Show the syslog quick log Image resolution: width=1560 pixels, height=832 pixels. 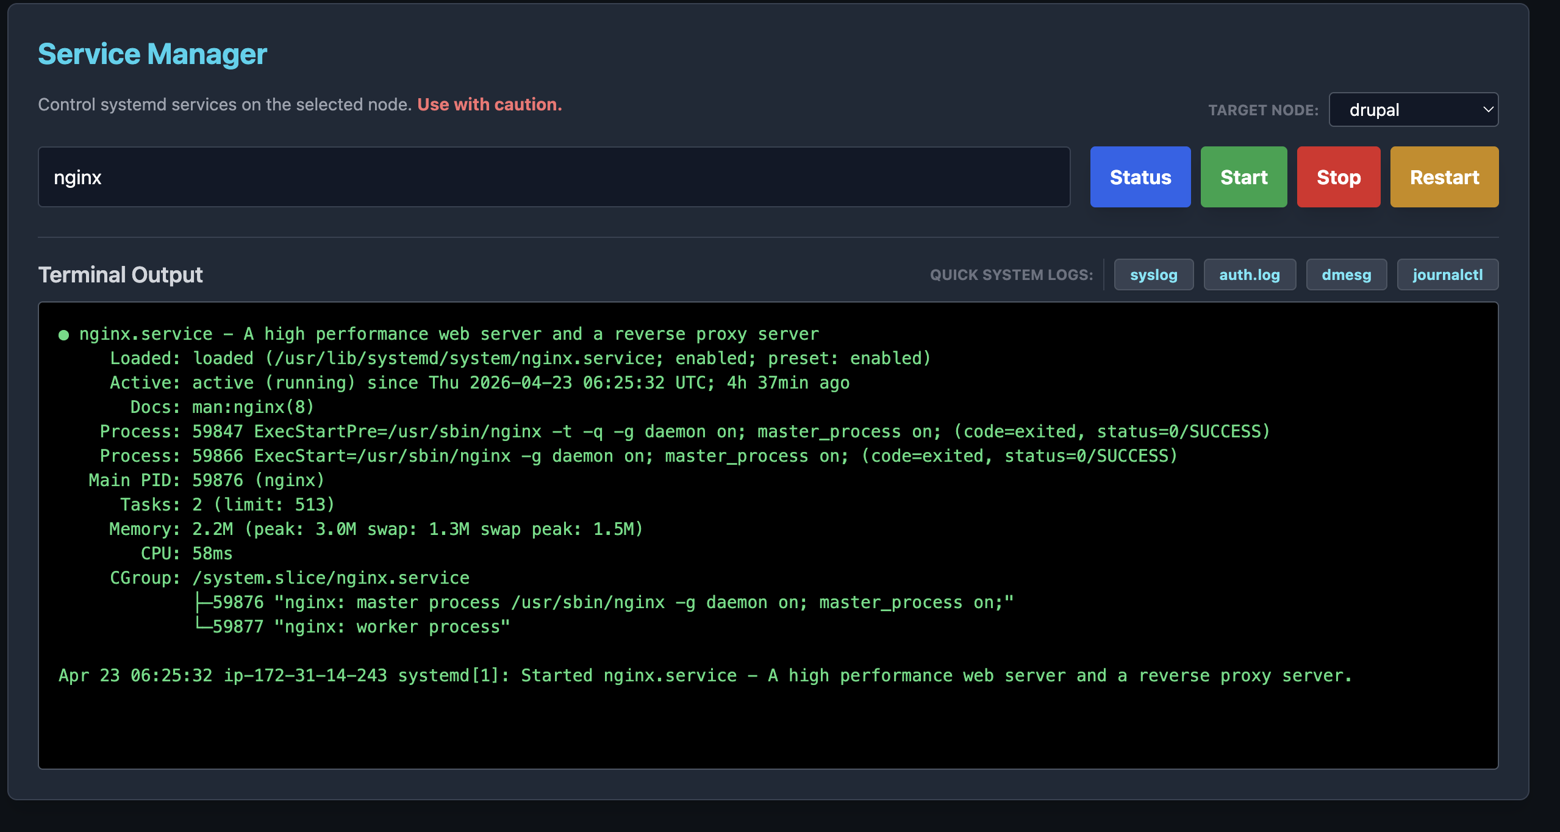1153,274
